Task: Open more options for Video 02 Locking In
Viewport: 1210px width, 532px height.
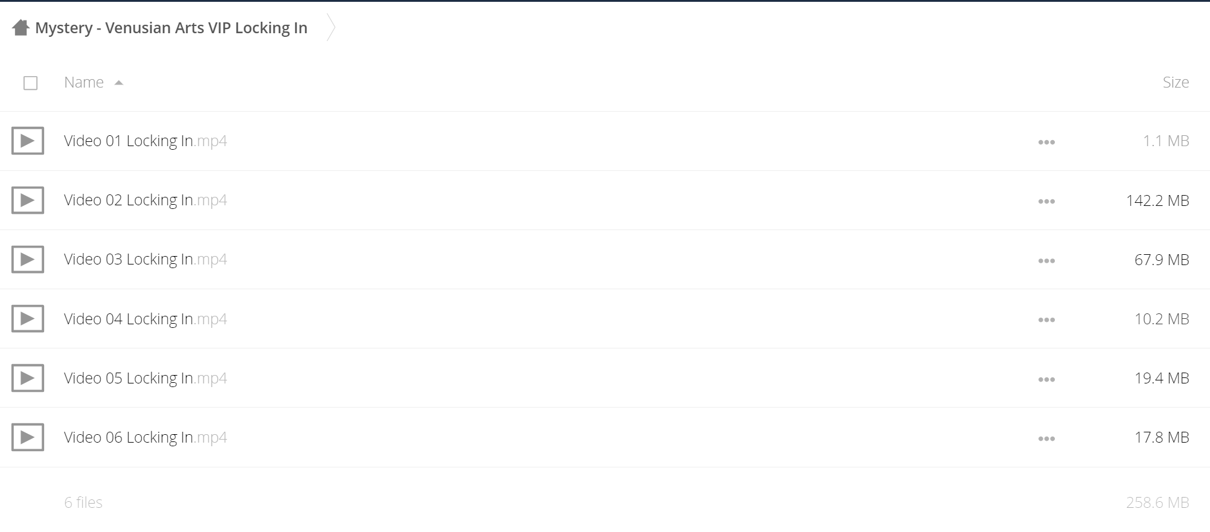Action: [1046, 201]
